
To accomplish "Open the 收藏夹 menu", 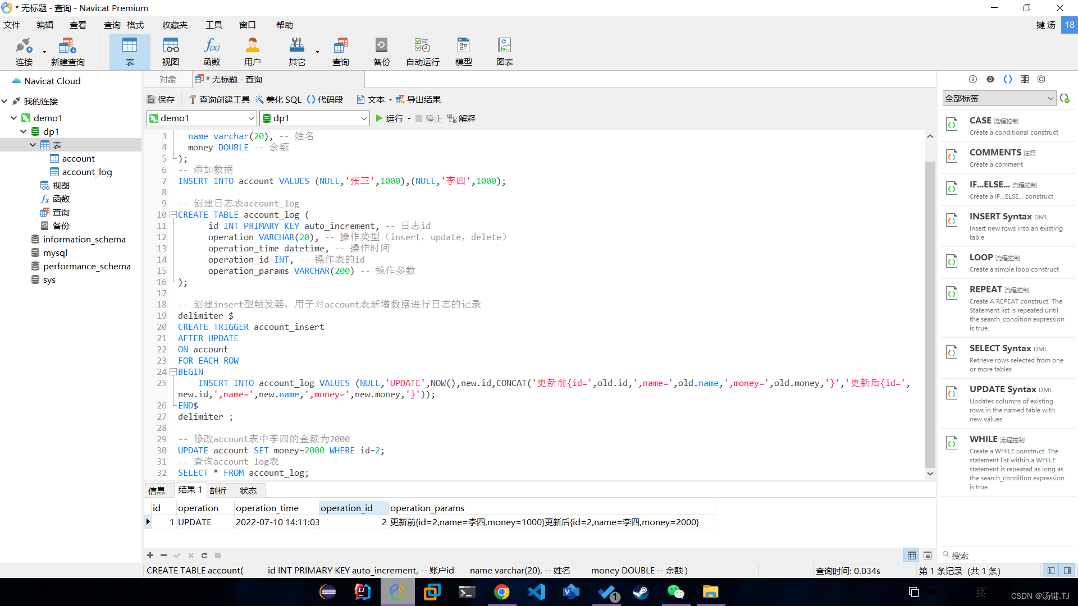I will pyautogui.click(x=175, y=25).
